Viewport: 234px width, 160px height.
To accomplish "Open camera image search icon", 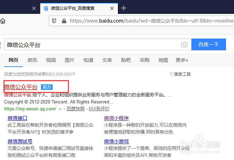I will point(184,44).
